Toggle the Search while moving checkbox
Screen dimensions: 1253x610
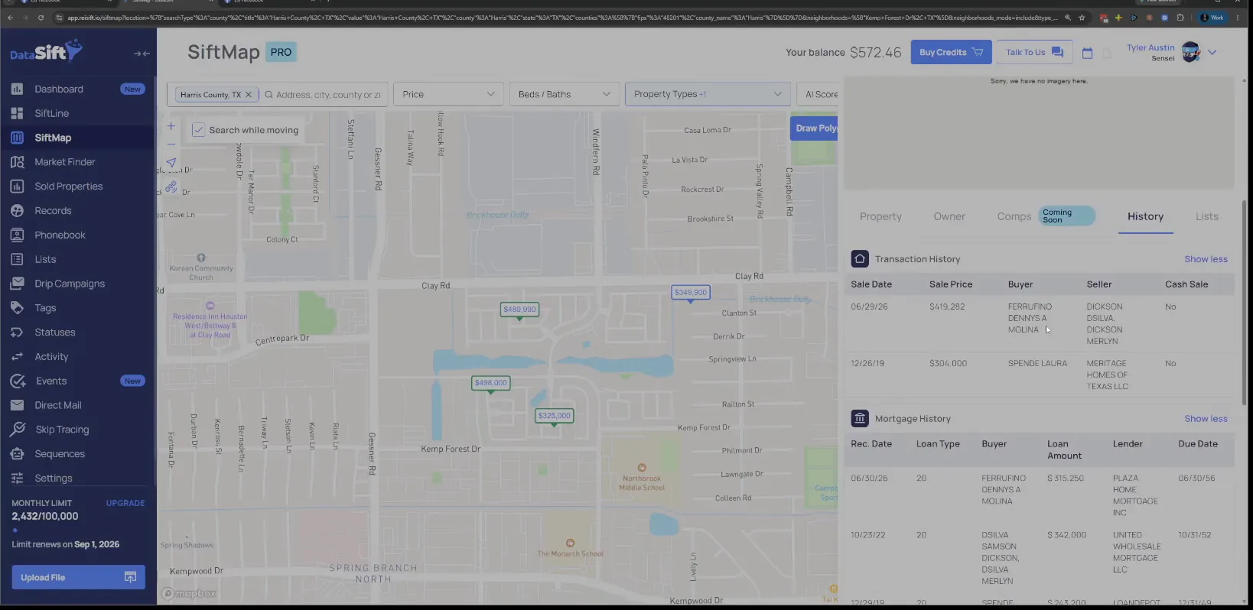tap(198, 130)
